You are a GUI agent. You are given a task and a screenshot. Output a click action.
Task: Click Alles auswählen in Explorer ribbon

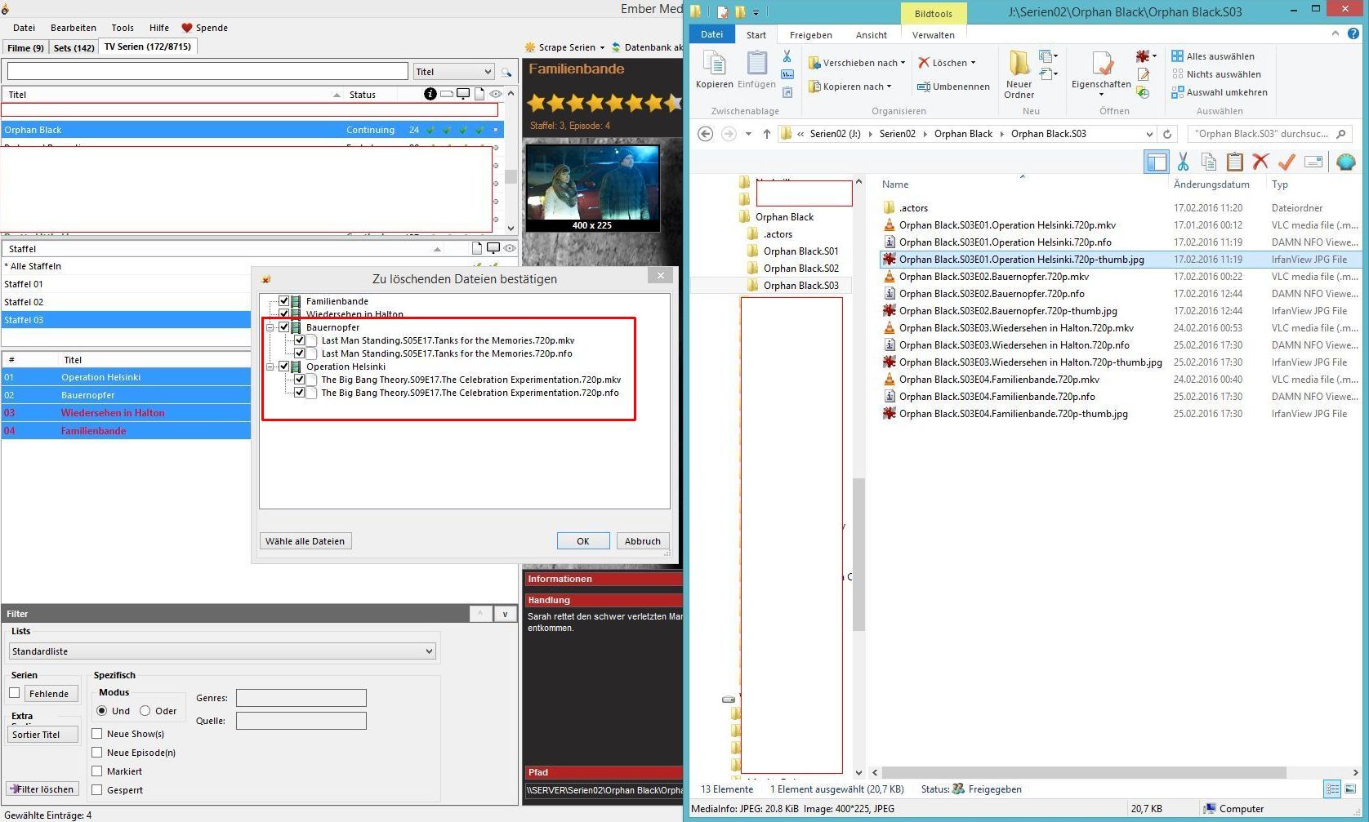coord(1213,56)
